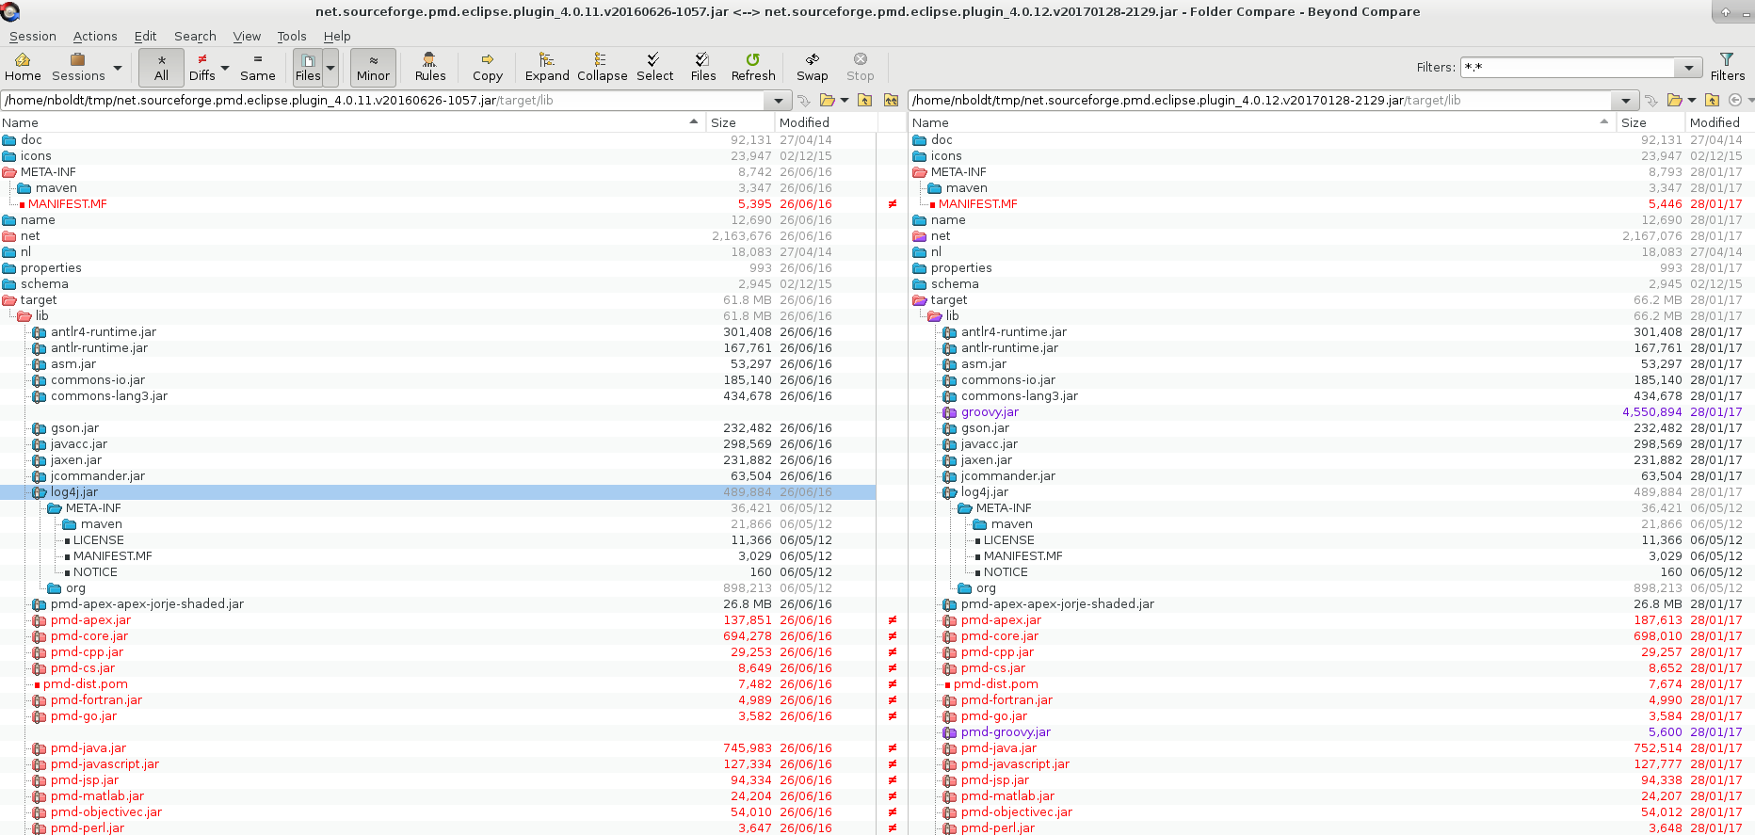This screenshot has width=1755, height=835.
Task: Browse for right folder icon
Action: pyautogui.click(x=1674, y=100)
